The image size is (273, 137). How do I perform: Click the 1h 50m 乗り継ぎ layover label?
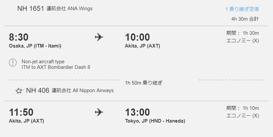[144, 83]
